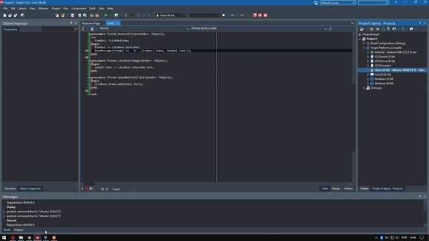This screenshot has height=241, width=429.
Task: Open the TForm2.Button1Click method dropdown
Action: [x=326, y=29]
